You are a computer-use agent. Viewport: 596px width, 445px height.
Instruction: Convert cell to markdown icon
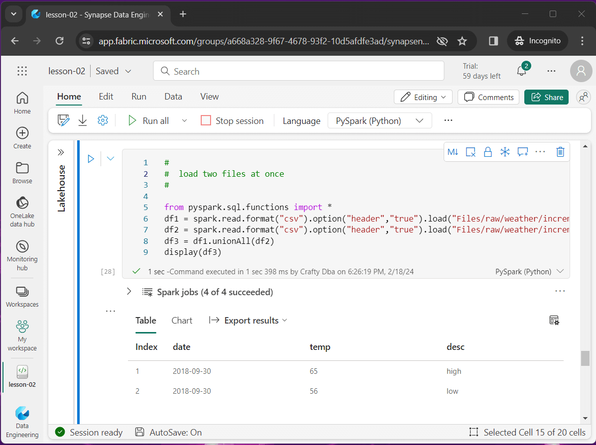[453, 152]
